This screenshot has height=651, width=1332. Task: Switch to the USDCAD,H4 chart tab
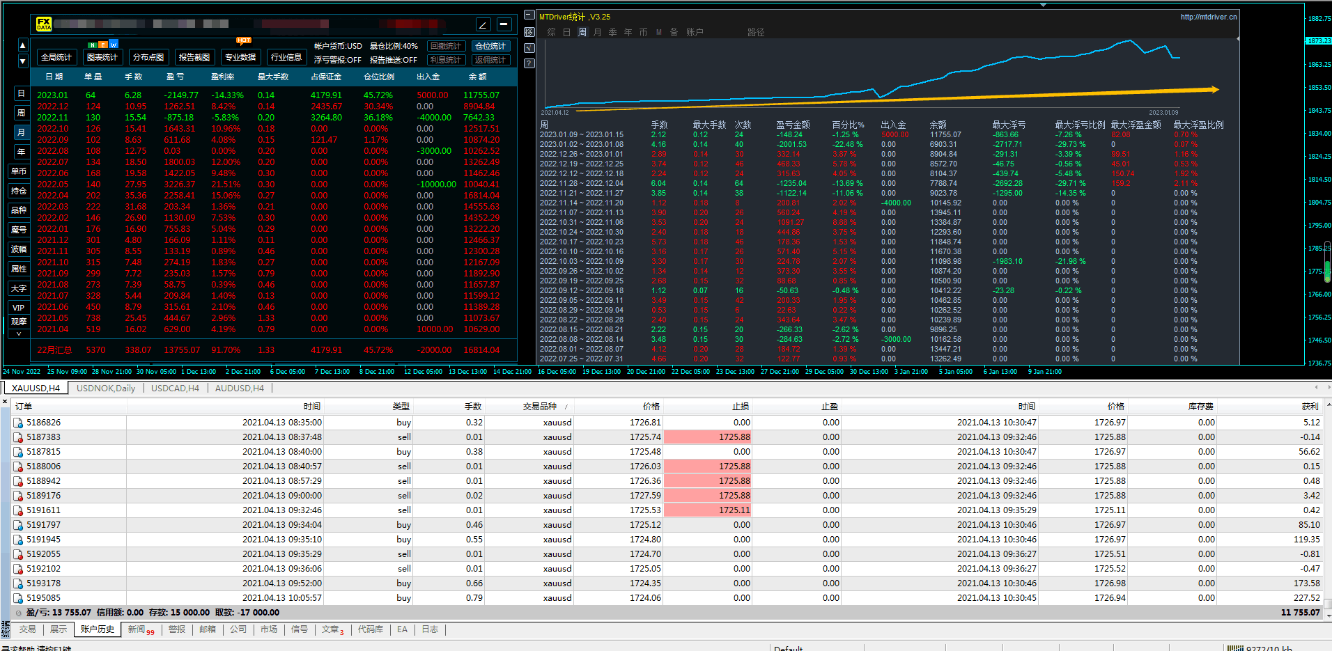click(x=175, y=389)
